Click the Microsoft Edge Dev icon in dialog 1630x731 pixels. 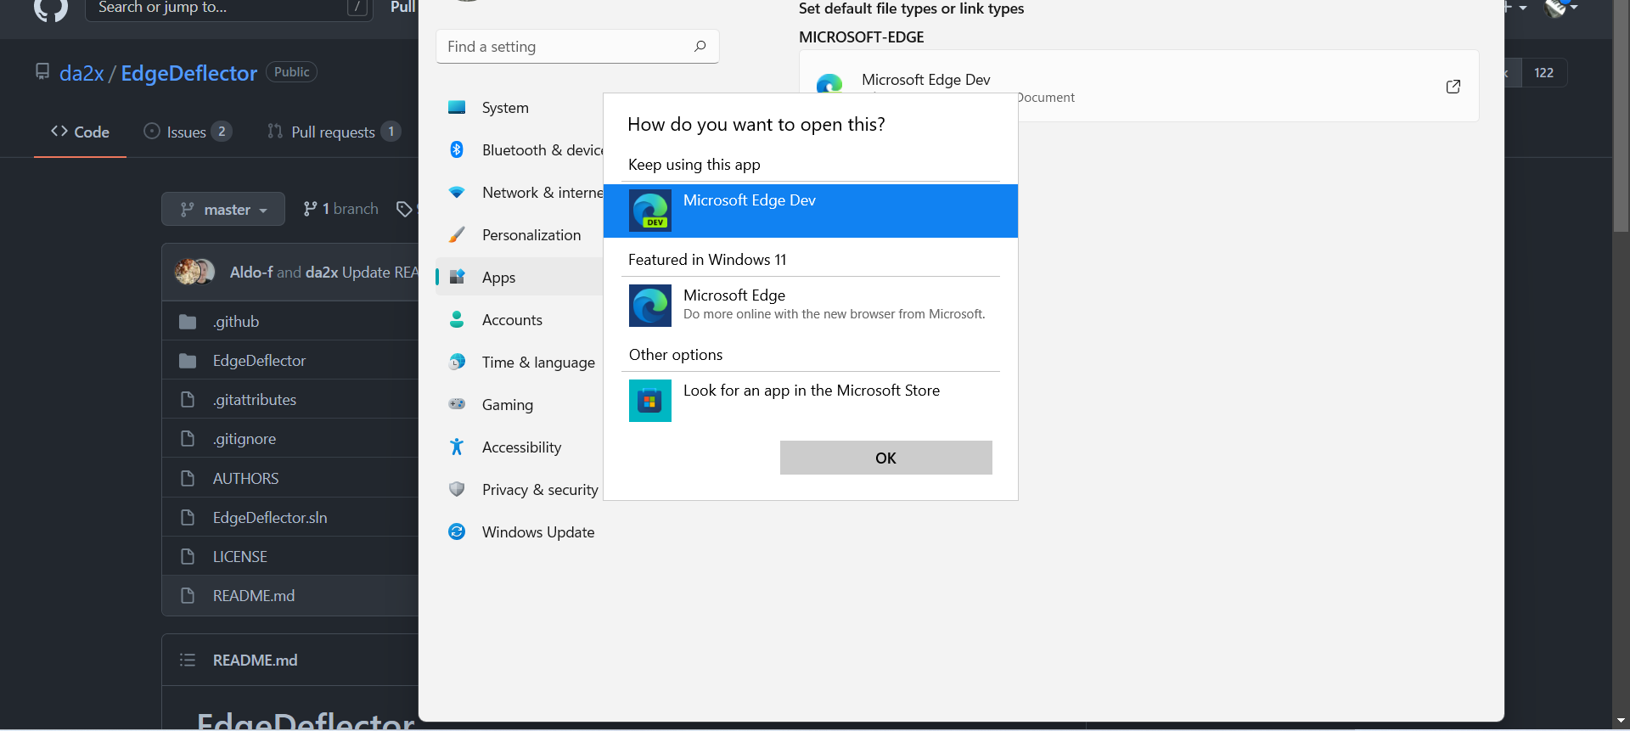click(650, 211)
